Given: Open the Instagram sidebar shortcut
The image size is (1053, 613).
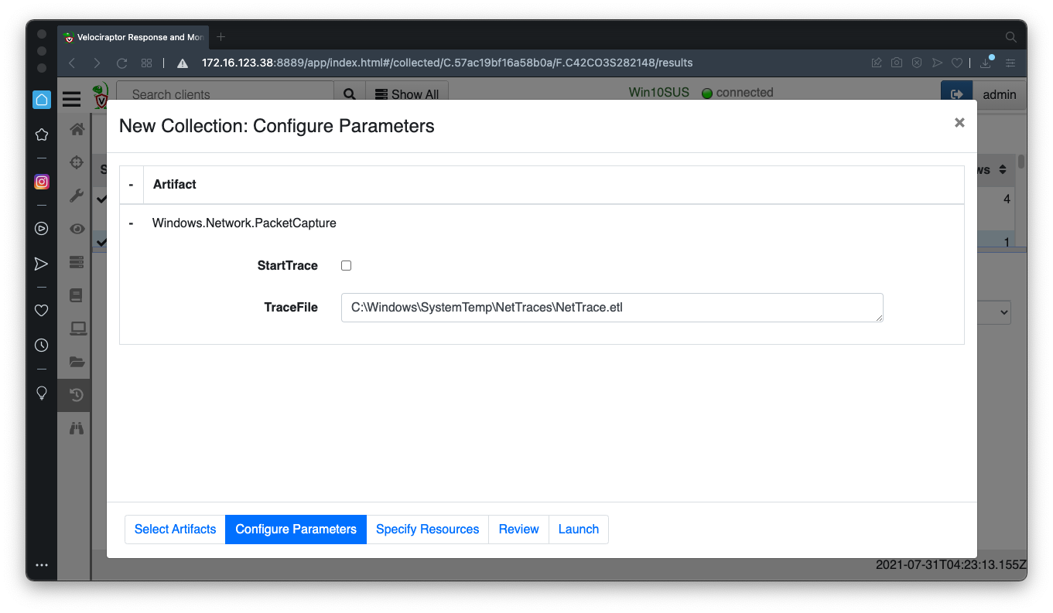Looking at the screenshot, I should click(x=42, y=182).
